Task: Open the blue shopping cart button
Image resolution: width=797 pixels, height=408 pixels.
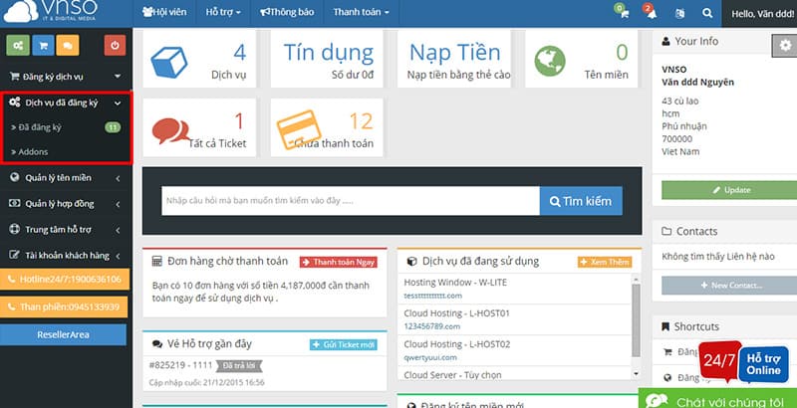Action: 43,46
